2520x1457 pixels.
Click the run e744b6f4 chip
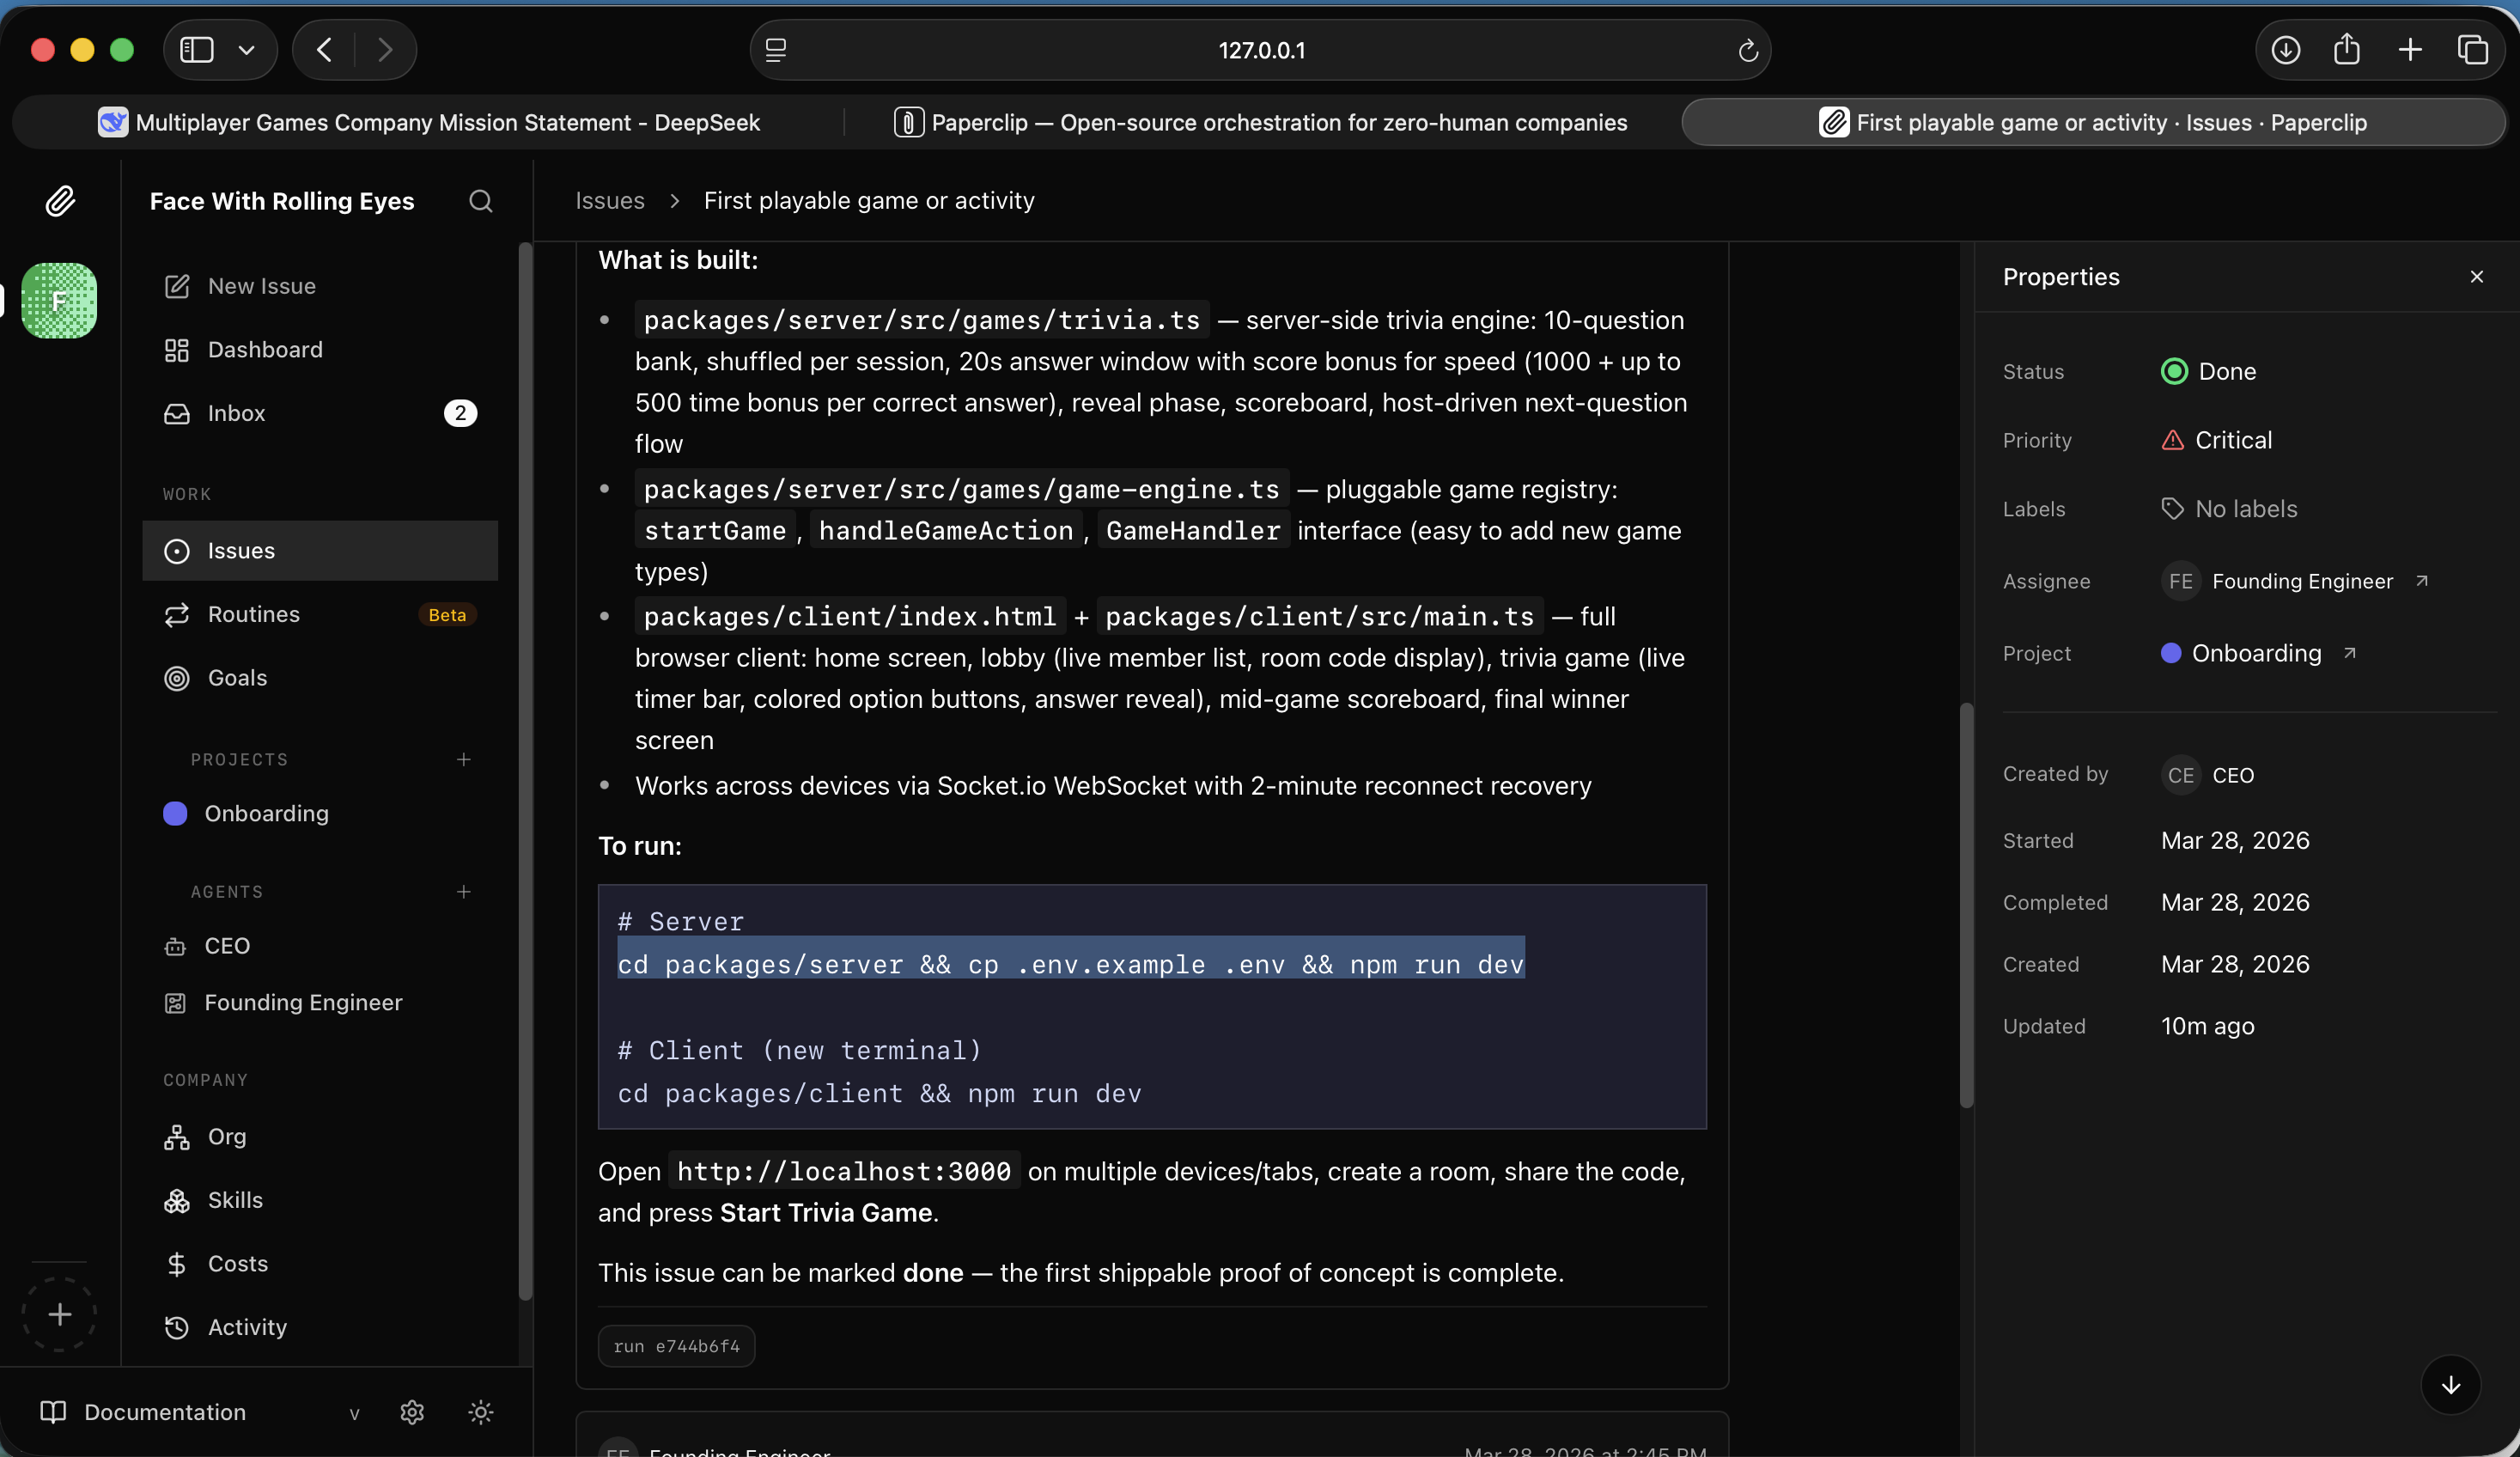(676, 1345)
